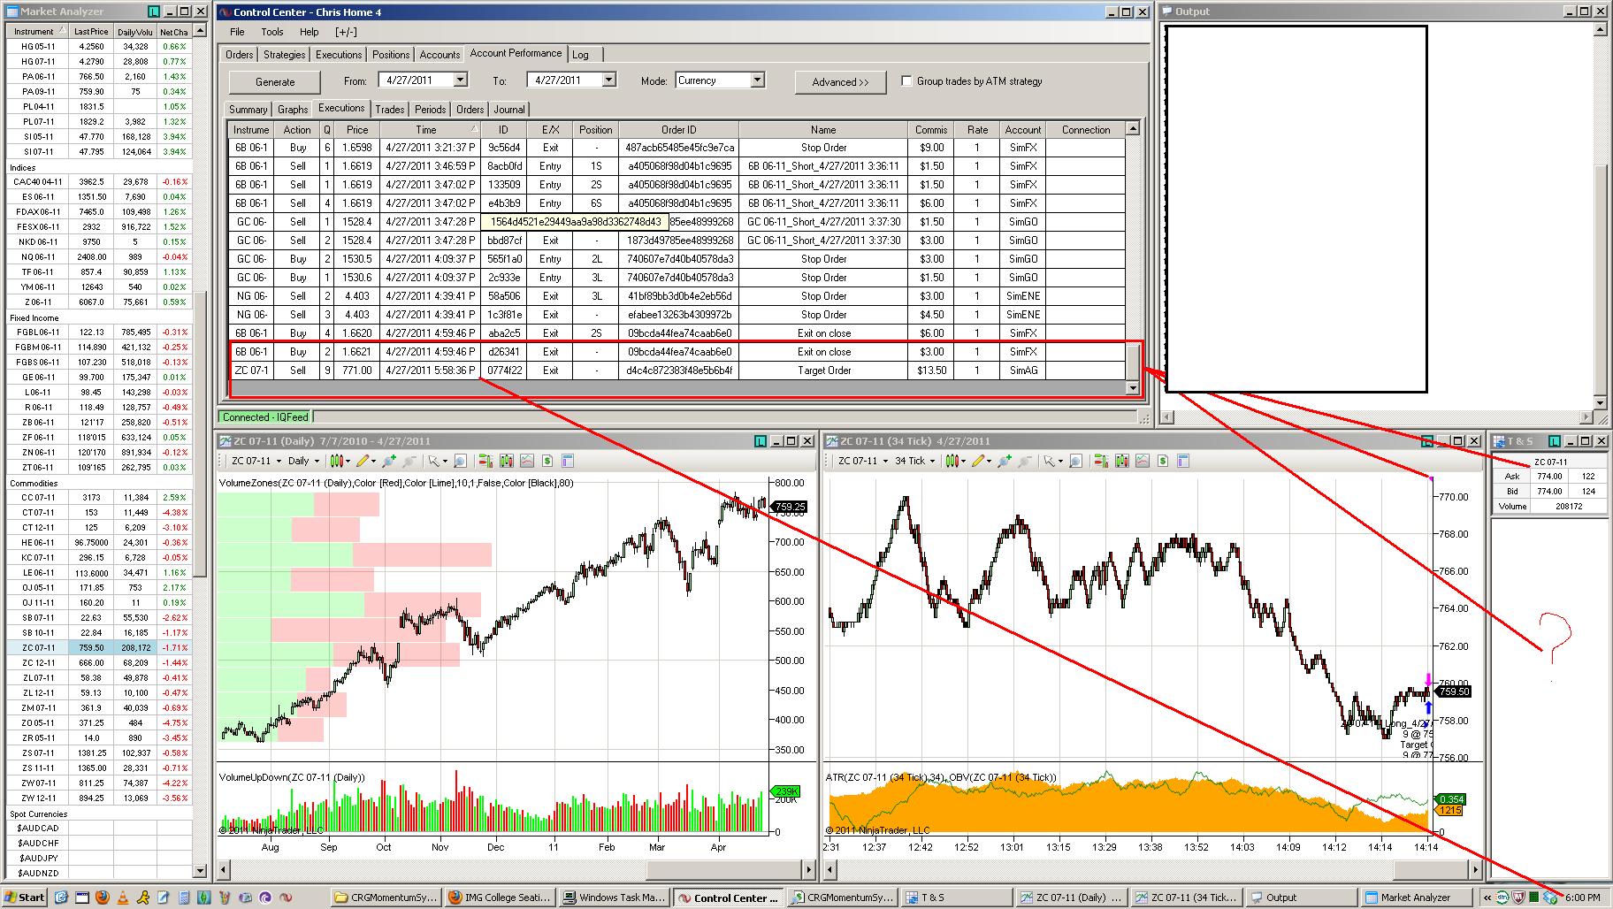Switch to the Positions tab
The width and height of the screenshot is (1613, 909).
coord(391,54)
